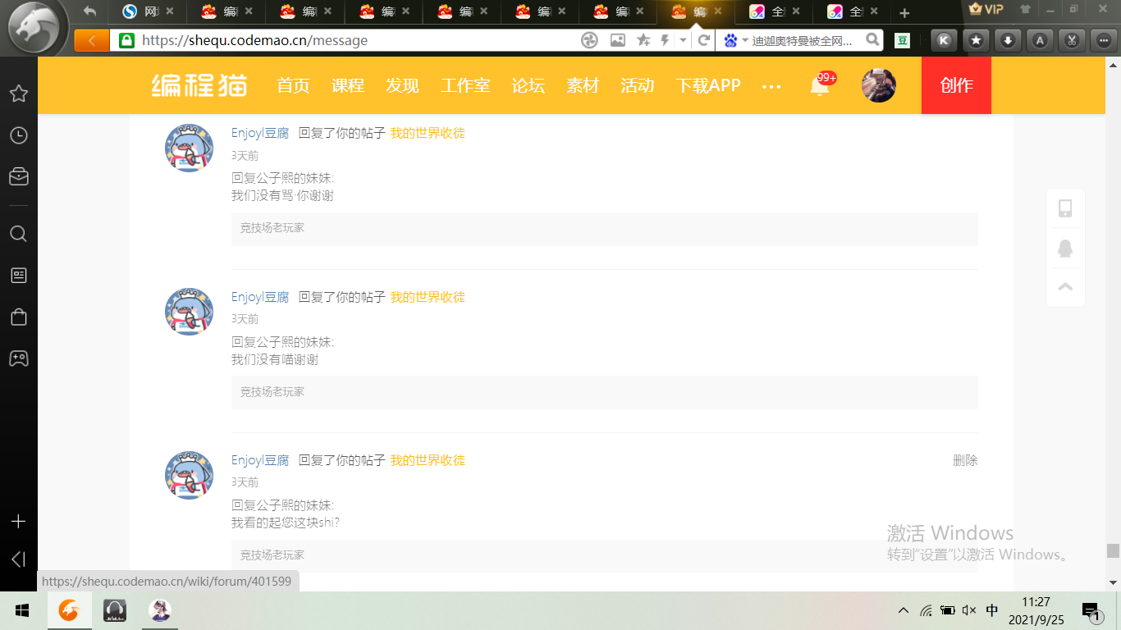Click the A toolbar button

(1040, 40)
